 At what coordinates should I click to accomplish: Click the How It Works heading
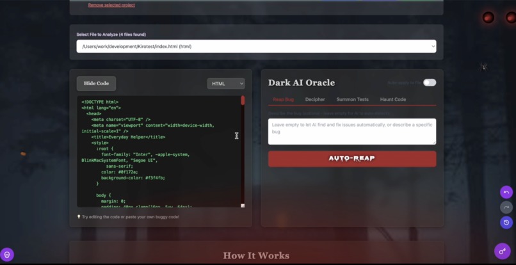pyautogui.click(x=256, y=255)
